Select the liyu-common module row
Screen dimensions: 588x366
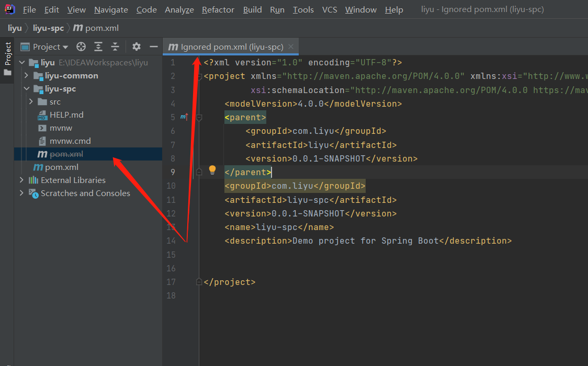(x=88, y=76)
